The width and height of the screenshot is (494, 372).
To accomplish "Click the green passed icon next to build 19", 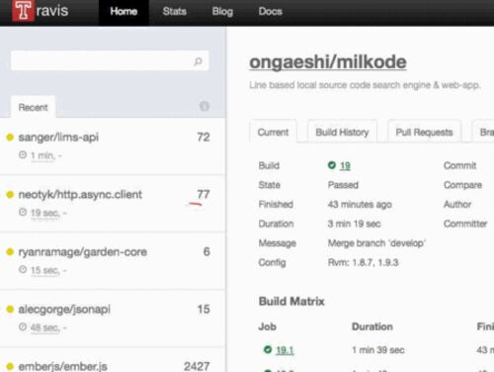I will (332, 165).
